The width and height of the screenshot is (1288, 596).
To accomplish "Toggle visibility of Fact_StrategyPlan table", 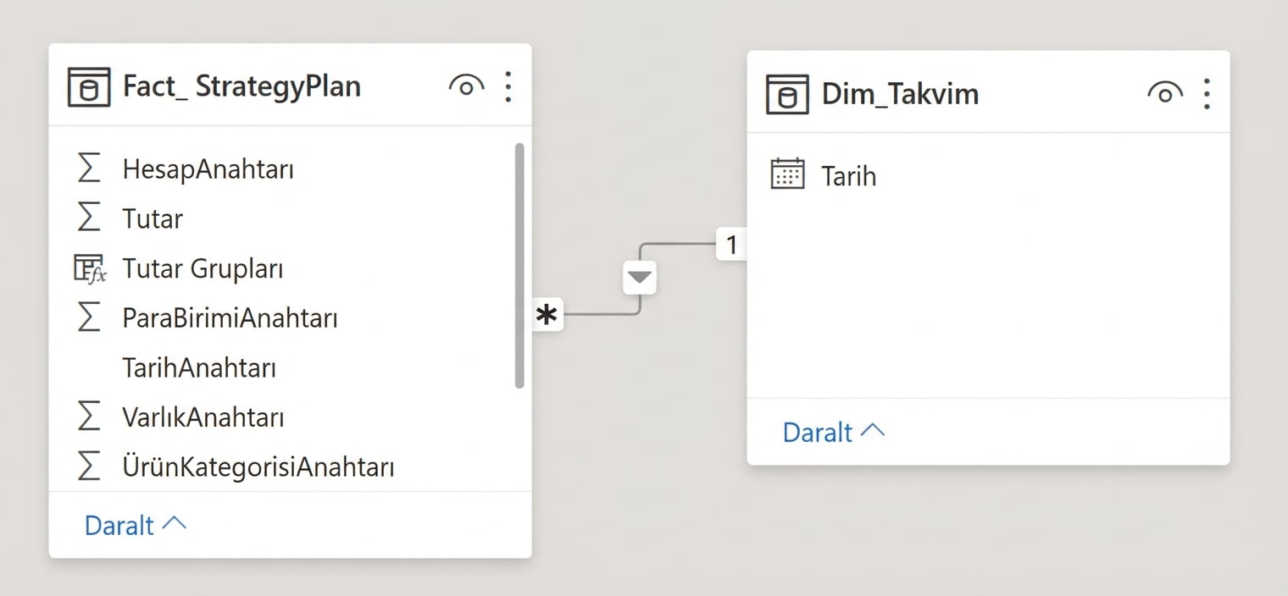I will click(466, 86).
